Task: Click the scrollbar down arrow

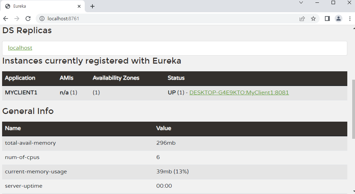Action: 354,192
